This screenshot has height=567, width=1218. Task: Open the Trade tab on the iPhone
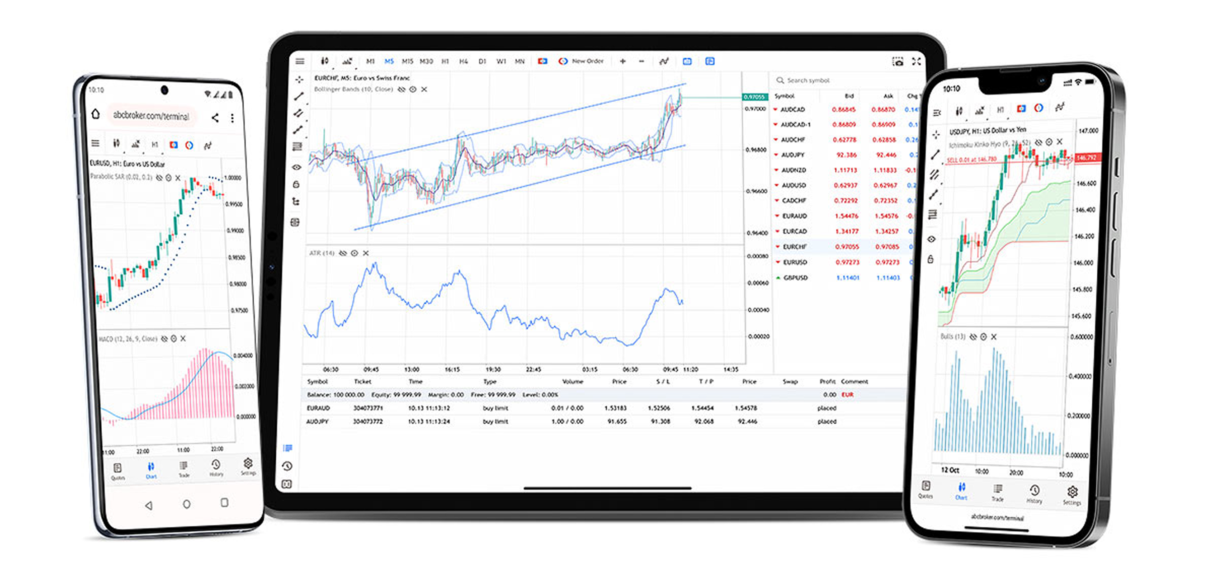pyautogui.click(x=998, y=492)
